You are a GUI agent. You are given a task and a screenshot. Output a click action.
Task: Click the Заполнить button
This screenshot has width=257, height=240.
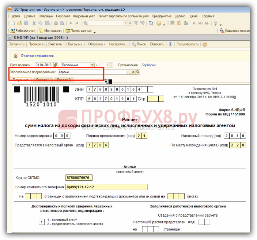pos(16,44)
